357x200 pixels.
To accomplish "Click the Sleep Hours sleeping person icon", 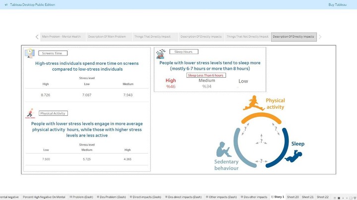I will (161, 54).
